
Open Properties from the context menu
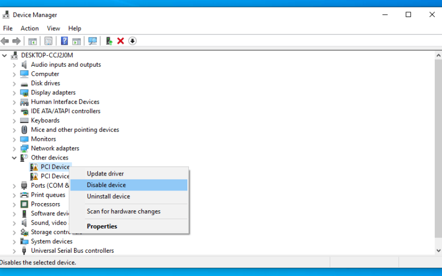[129, 226]
